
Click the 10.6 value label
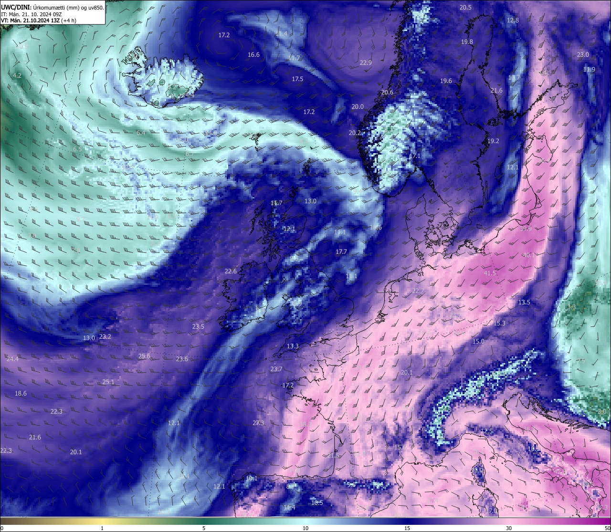tap(376, 228)
